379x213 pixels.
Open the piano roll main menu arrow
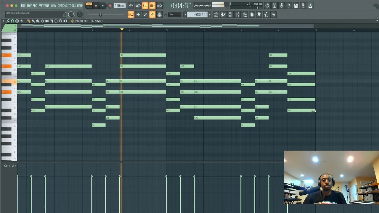tap(3, 21)
